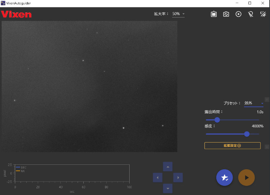Click the 露出時間 exposure slider handle
Image resolution: width=270 pixels, height=195 pixels.
[x=217, y=120]
